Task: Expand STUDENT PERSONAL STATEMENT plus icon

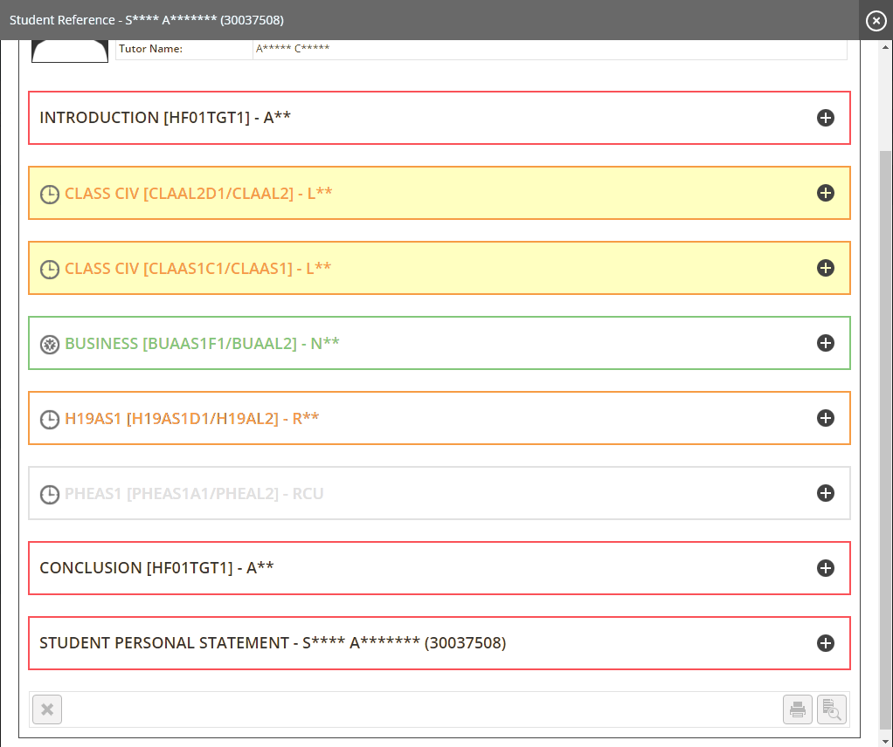Action: click(826, 643)
